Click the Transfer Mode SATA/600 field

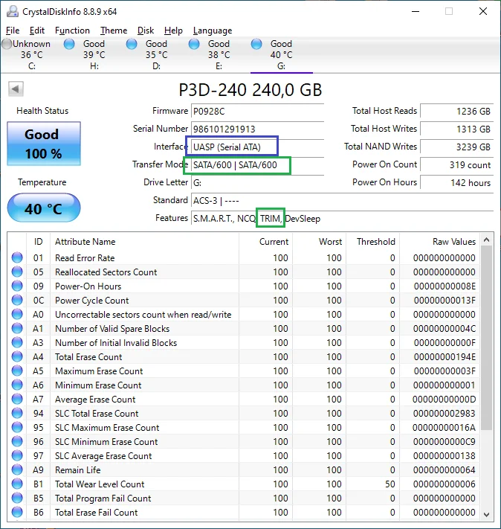tap(257, 165)
